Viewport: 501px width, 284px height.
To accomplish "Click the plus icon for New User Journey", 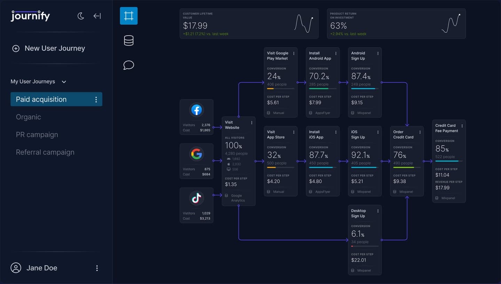I will point(16,49).
